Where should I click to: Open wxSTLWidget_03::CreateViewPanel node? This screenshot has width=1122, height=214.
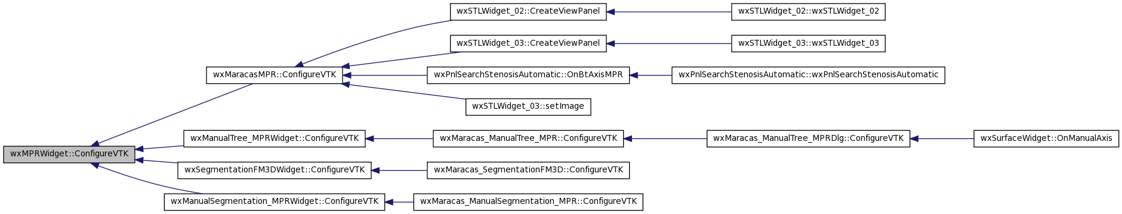pyautogui.click(x=528, y=43)
